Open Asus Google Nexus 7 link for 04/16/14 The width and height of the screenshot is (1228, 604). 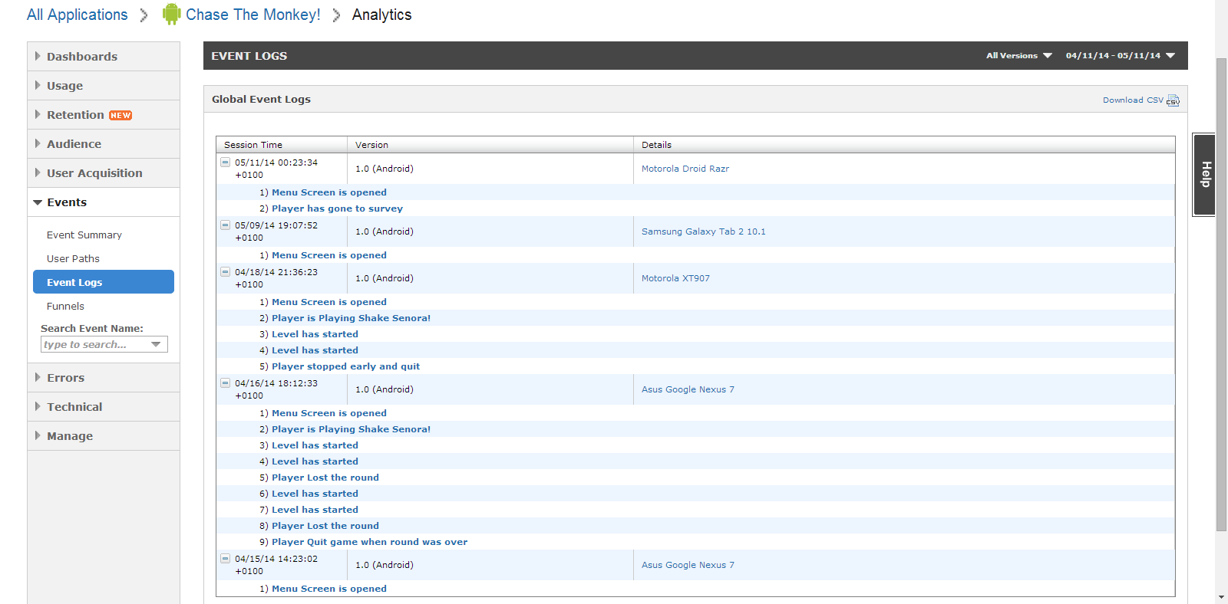688,389
